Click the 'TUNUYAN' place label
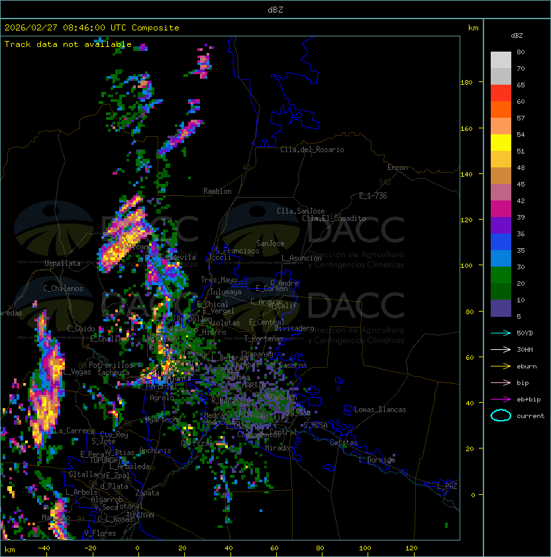Image resolution: width=551 pixels, height=557 pixels. tap(140, 515)
